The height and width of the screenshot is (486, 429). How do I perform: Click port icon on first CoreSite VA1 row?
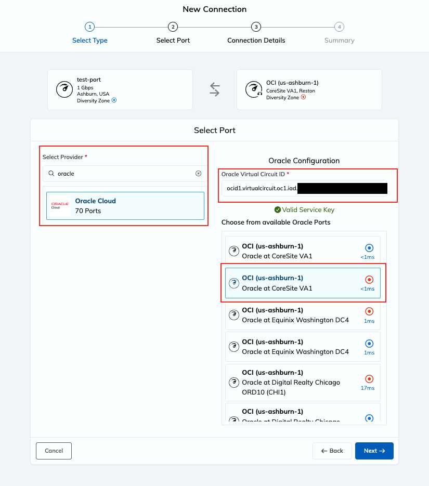233,251
